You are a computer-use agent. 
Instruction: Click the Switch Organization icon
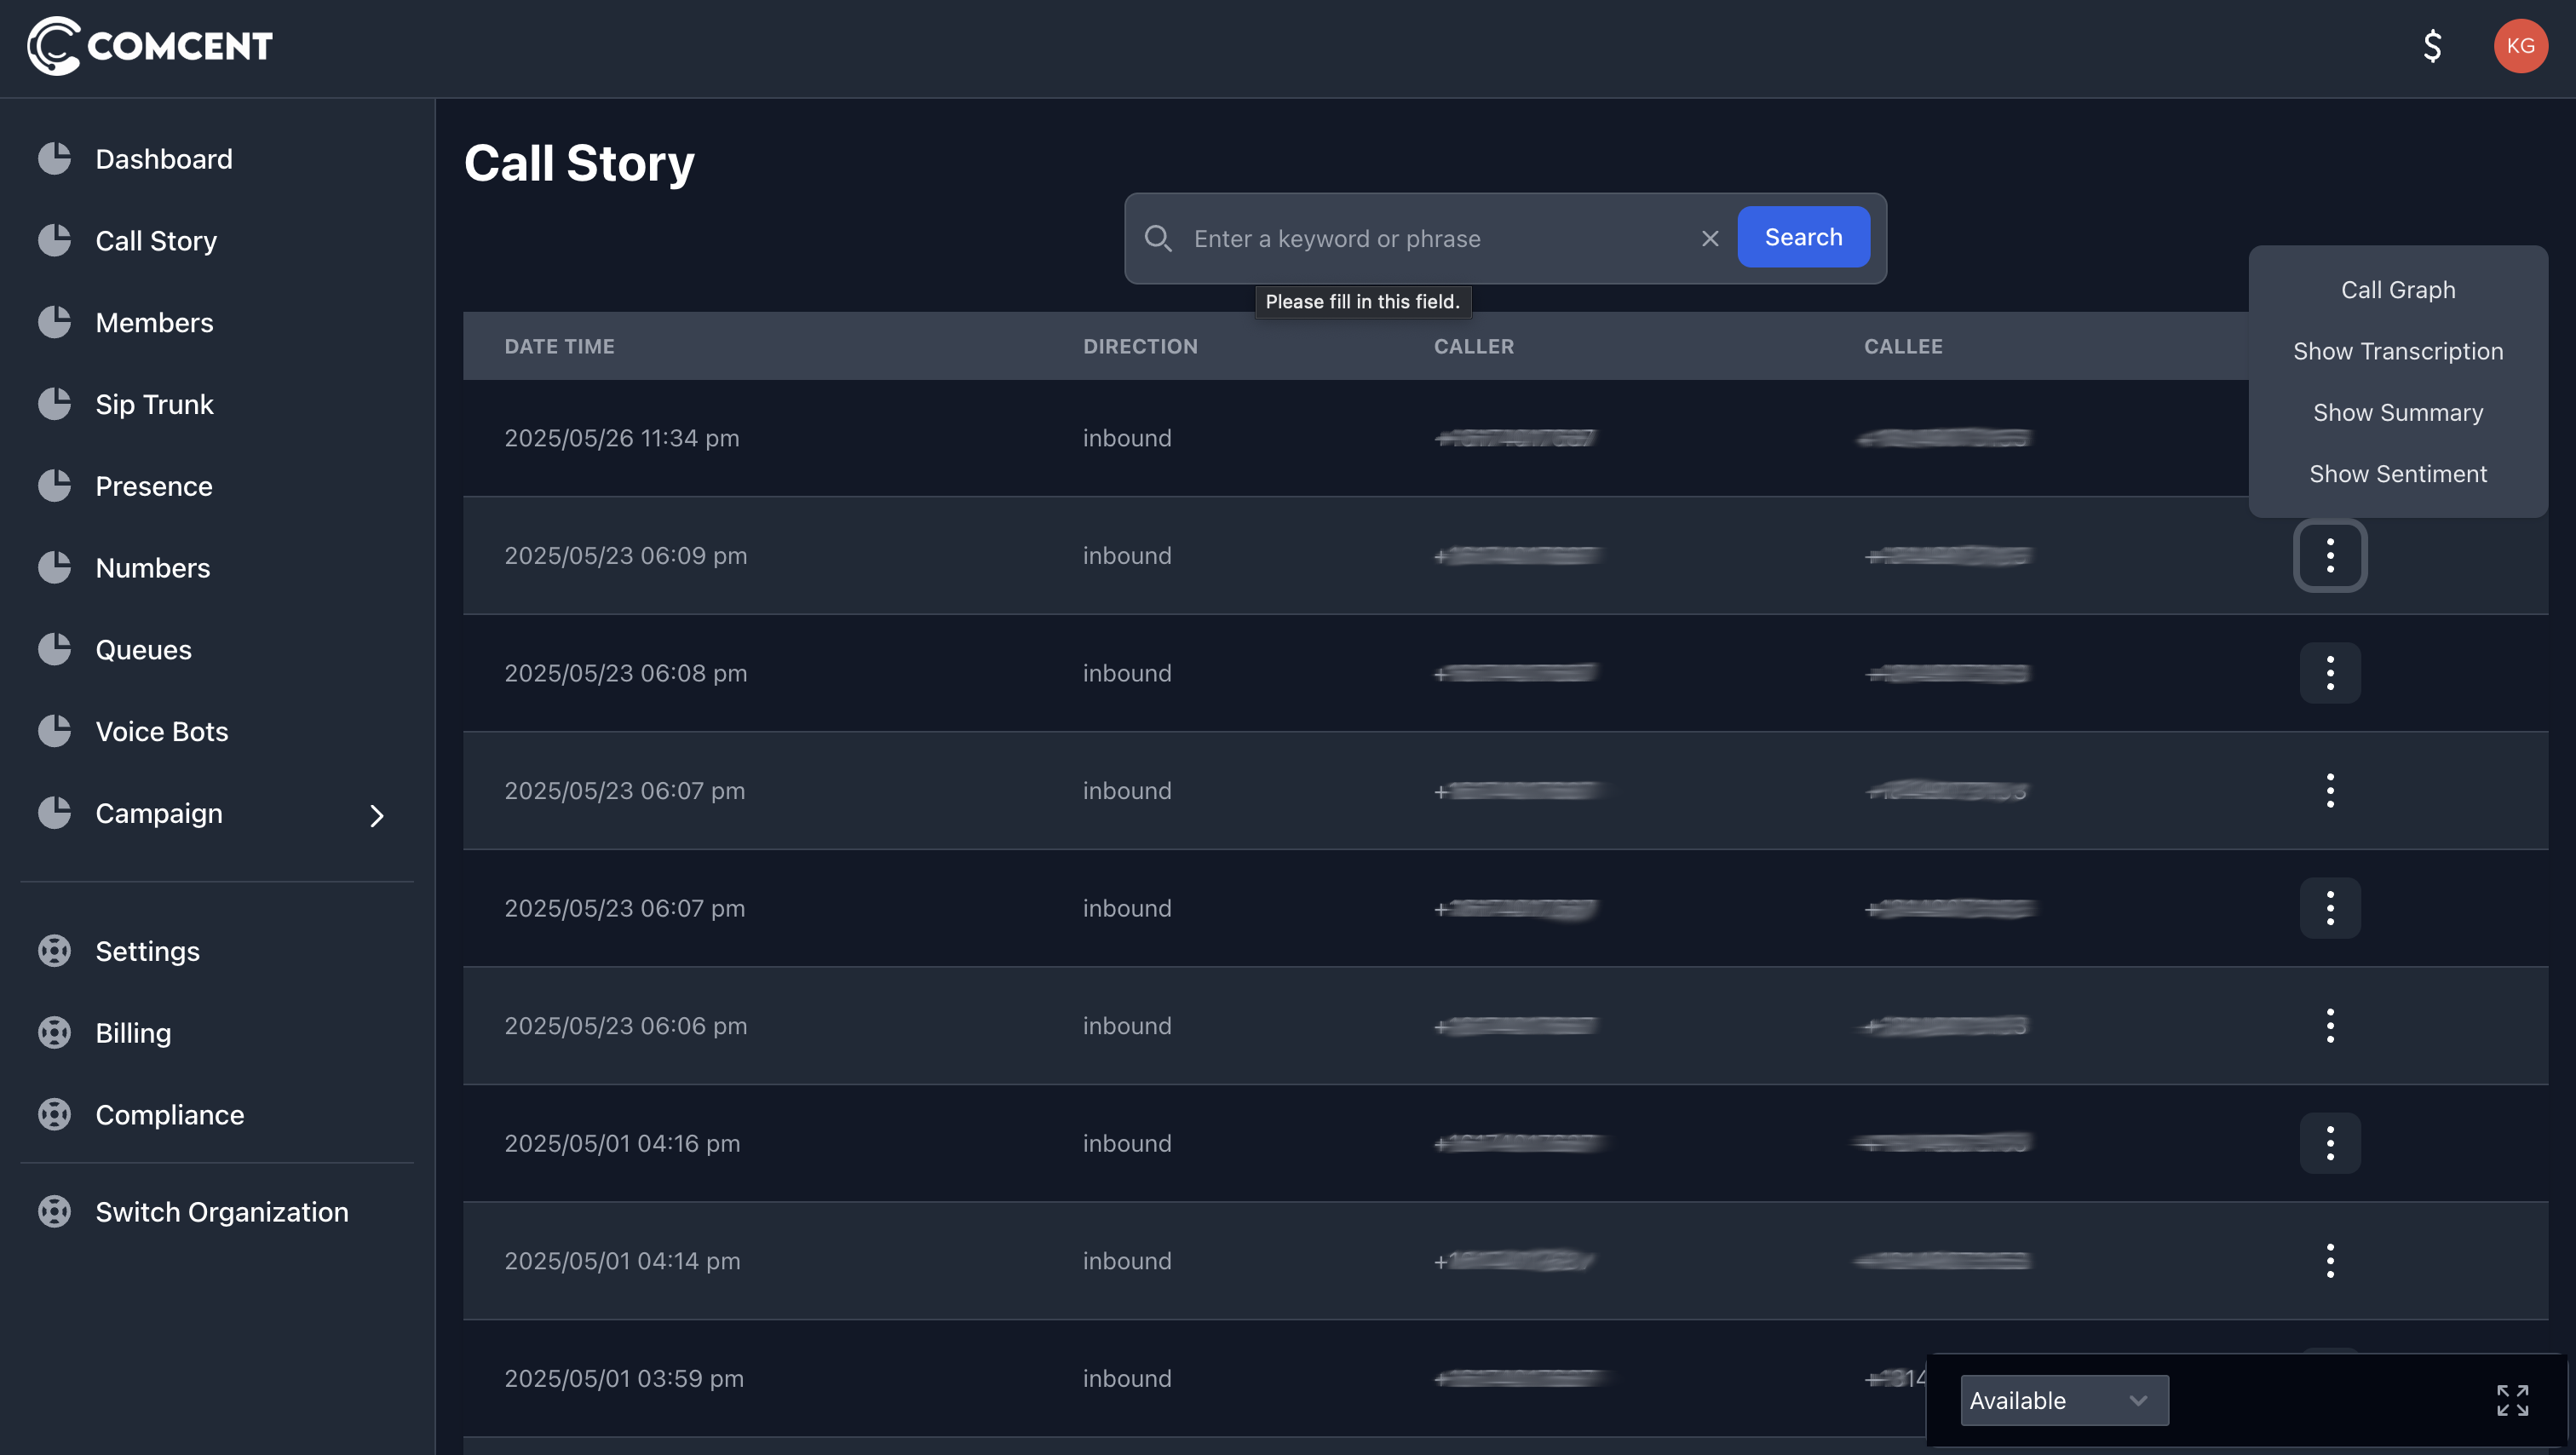[55, 1212]
